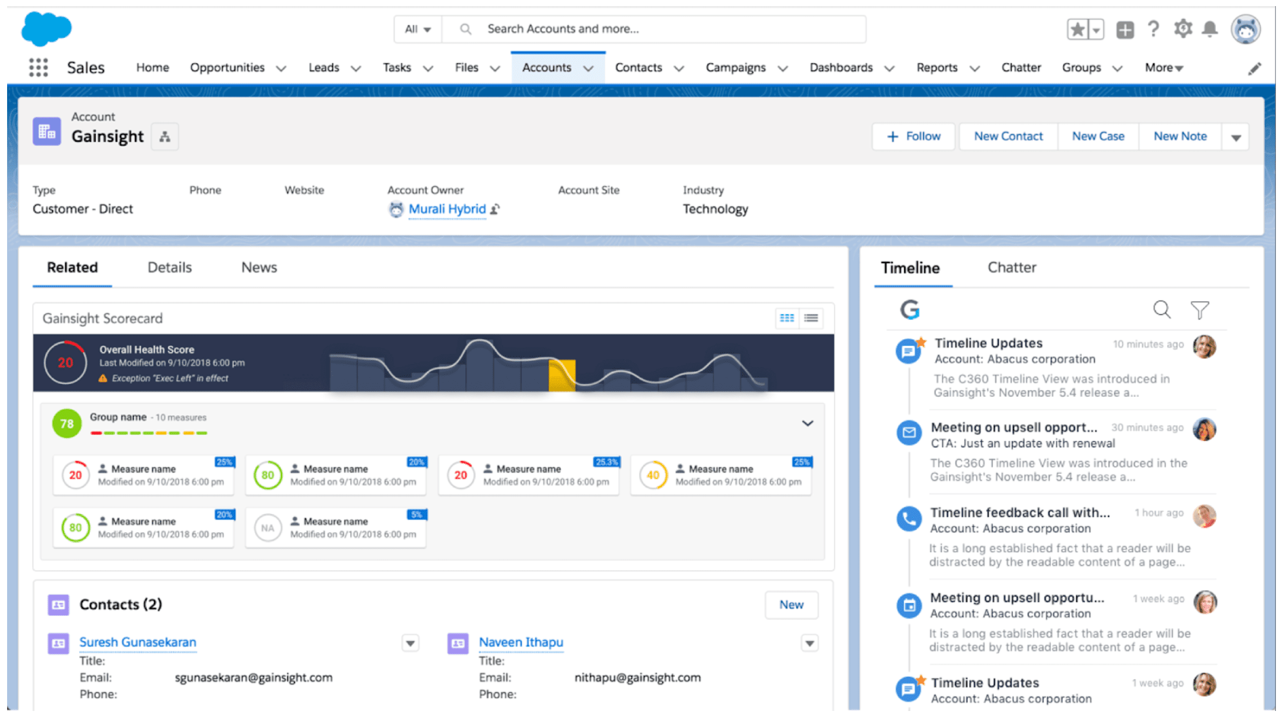
Task: Expand the Group name scorecard section chevron
Action: 808,423
